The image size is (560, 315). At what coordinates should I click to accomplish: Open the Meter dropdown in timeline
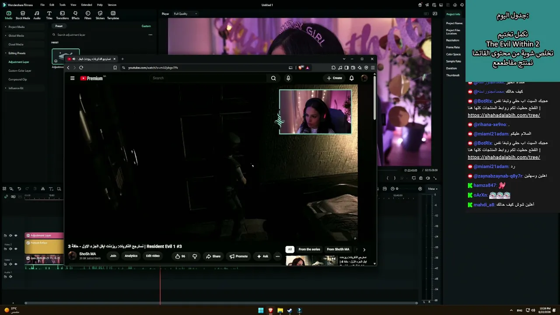(432, 189)
